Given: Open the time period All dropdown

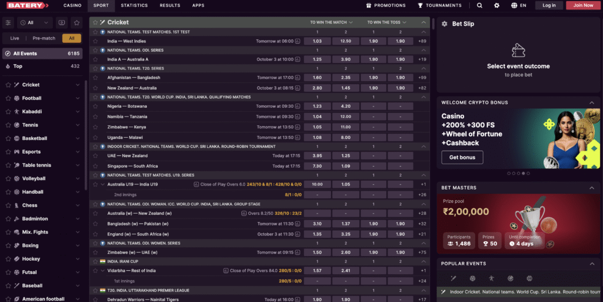Looking at the screenshot, I should click(34, 23).
